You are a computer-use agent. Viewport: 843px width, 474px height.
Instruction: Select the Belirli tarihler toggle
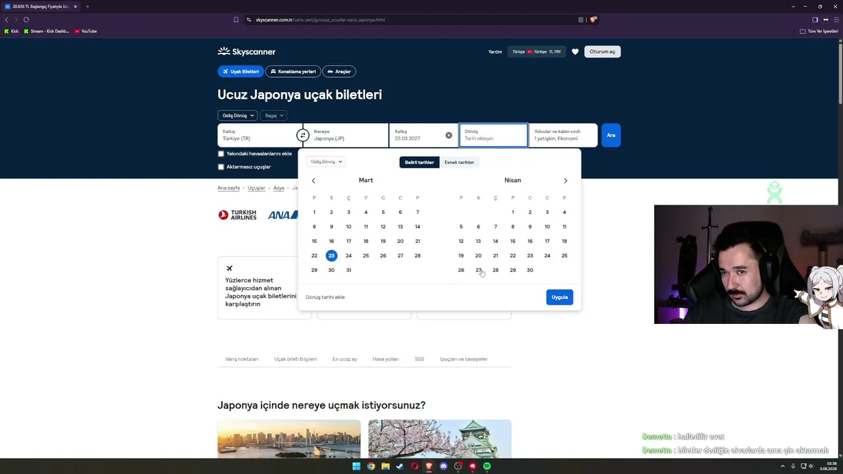[x=420, y=162]
